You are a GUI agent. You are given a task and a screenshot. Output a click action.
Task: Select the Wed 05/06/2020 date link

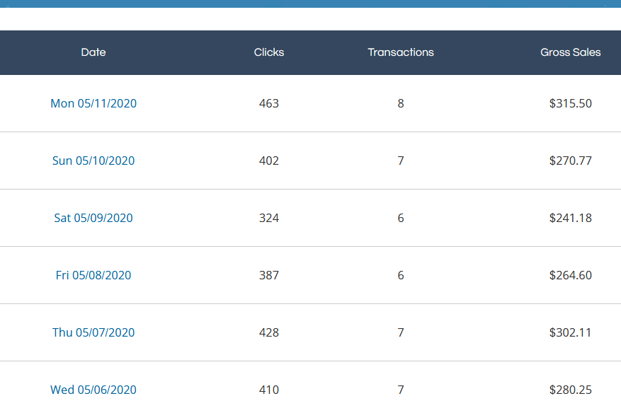pos(93,390)
